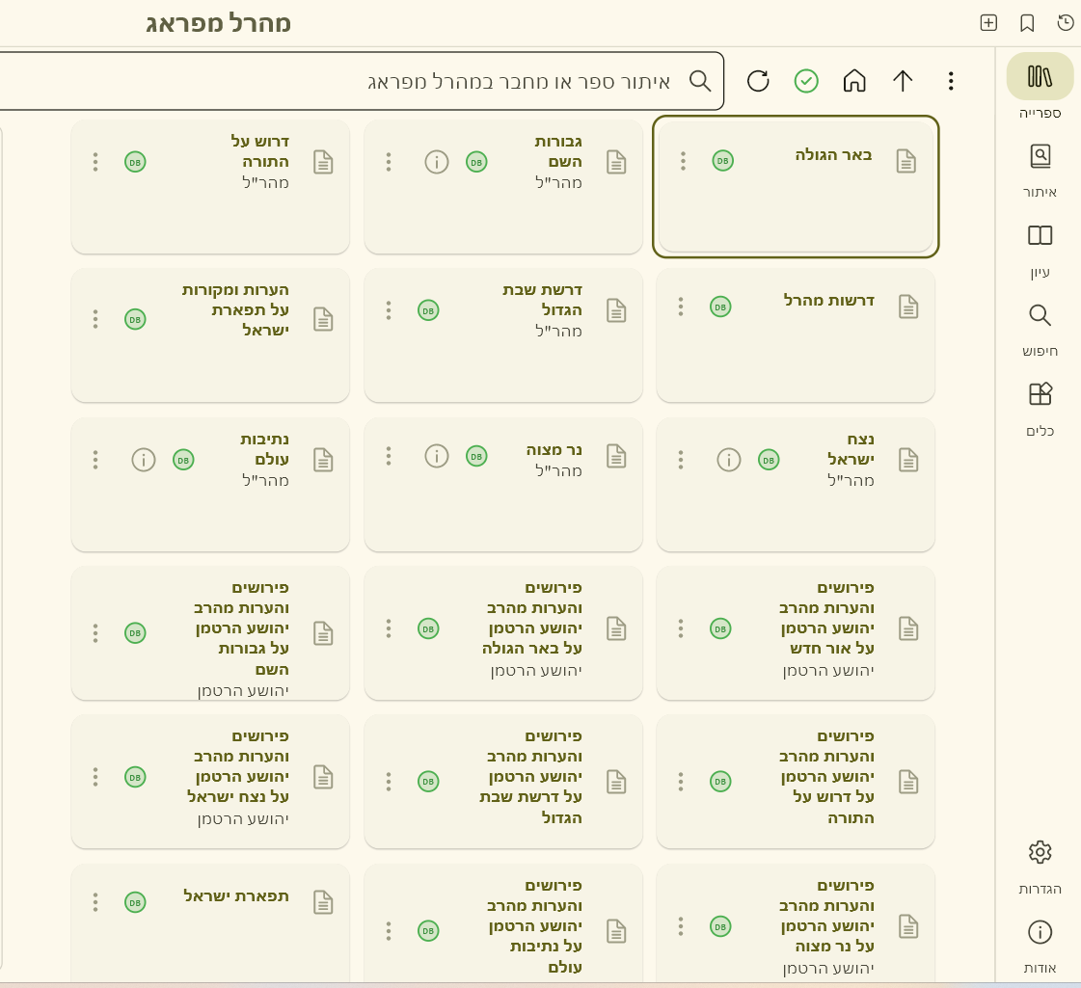Open info icon for גבורות השם
This screenshot has width=1081, height=988.
[x=437, y=162]
